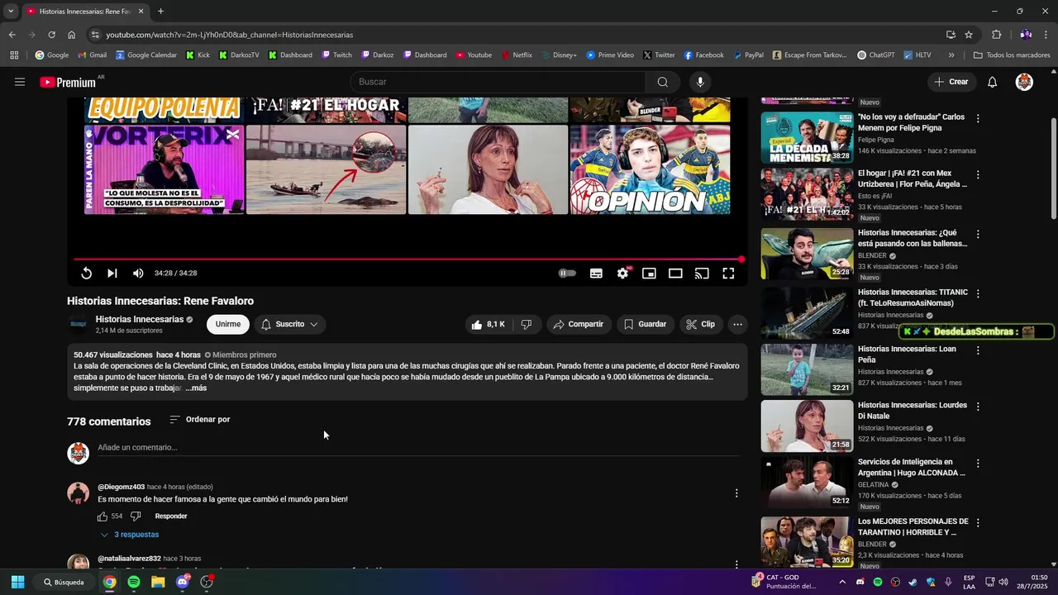The height and width of the screenshot is (595, 1058).
Task: Dislike the @Diegomz403 comment
Action: pyautogui.click(x=136, y=516)
